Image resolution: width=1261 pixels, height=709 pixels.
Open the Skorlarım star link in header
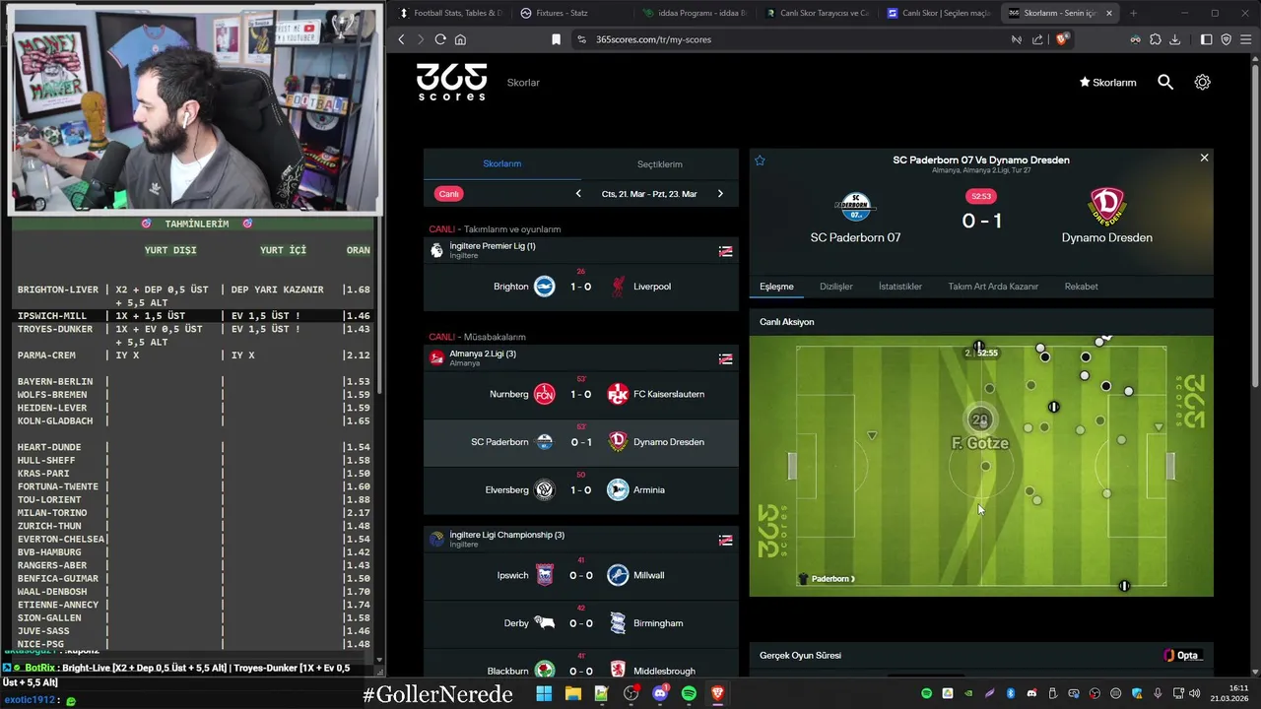click(1107, 83)
